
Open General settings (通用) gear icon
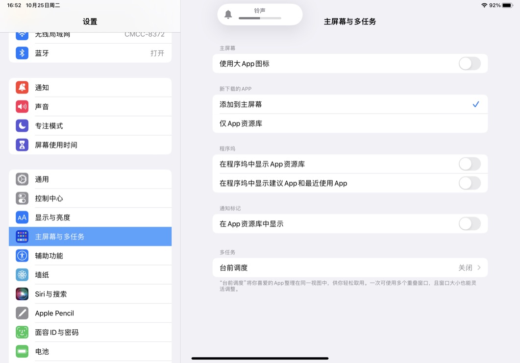pyautogui.click(x=22, y=179)
